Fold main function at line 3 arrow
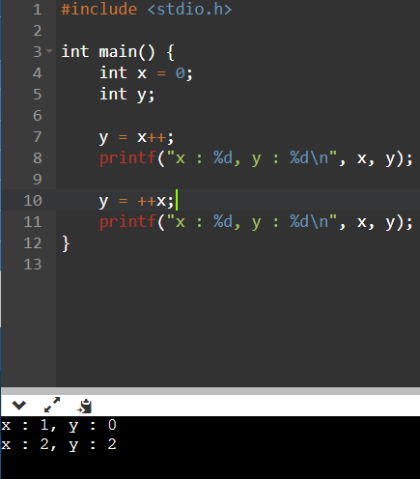This screenshot has height=479, width=420. (49, 51)
